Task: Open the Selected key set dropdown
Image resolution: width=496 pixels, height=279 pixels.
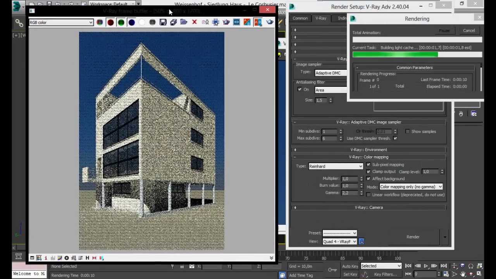Action: pyautogui.click(x=381, y=266)
